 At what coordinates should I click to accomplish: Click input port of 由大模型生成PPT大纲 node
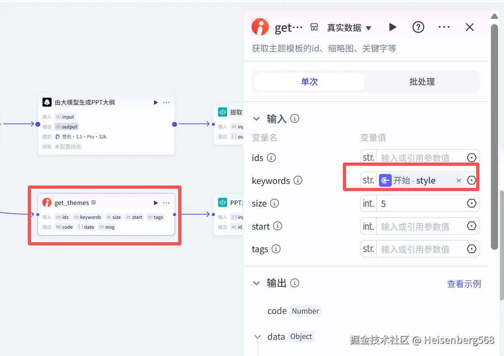point(38,124)
